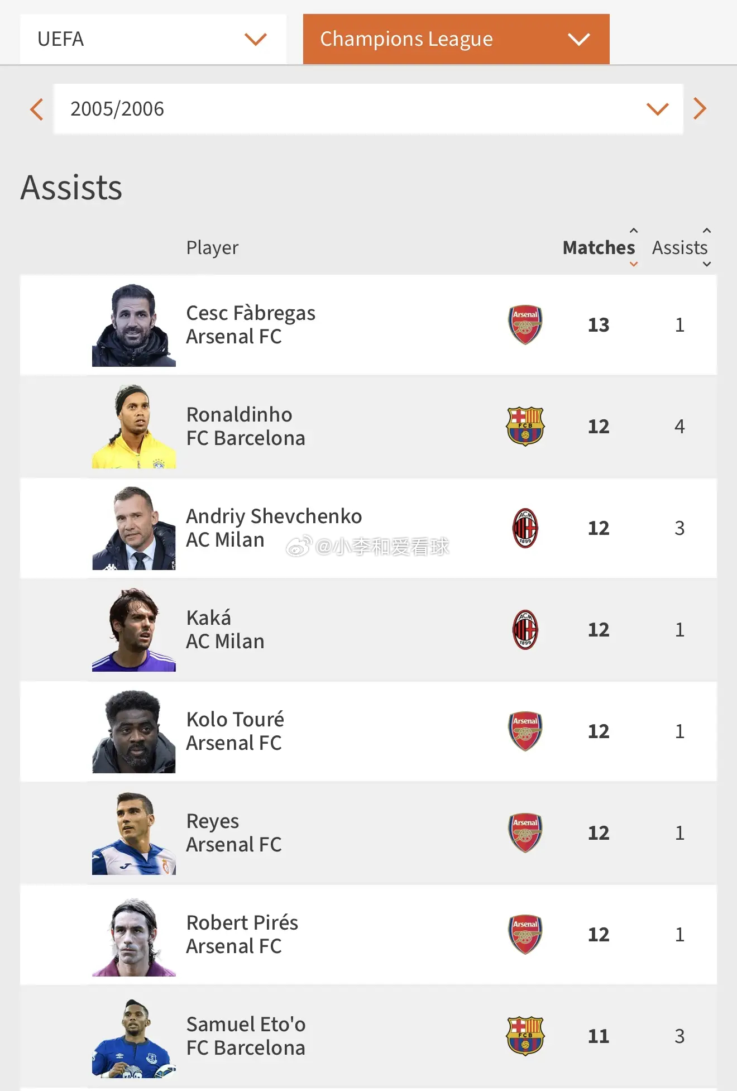Sort table by Matches column
The image size is (737, 1091).
599,247
